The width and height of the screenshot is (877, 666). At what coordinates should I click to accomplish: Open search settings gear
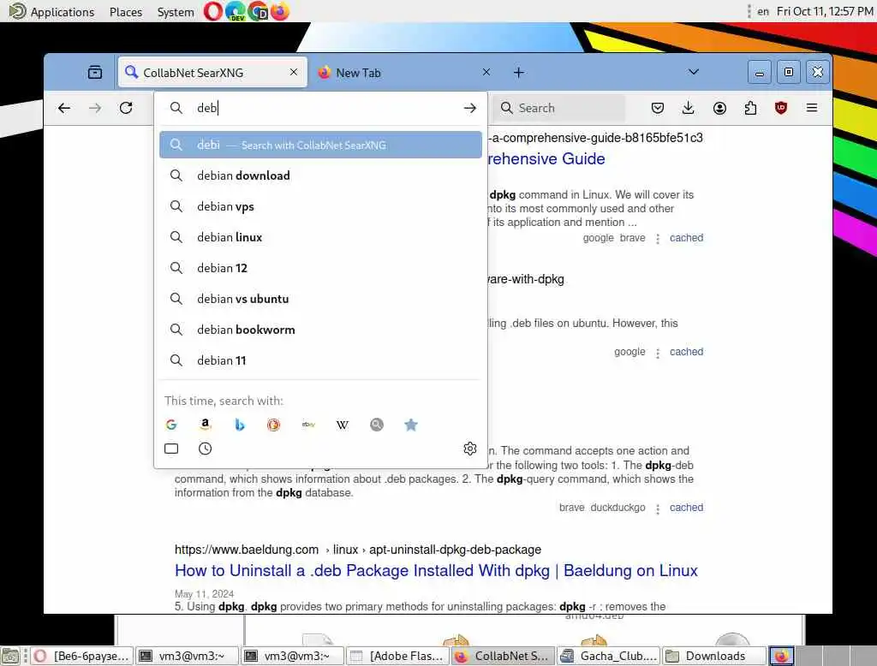470,449
